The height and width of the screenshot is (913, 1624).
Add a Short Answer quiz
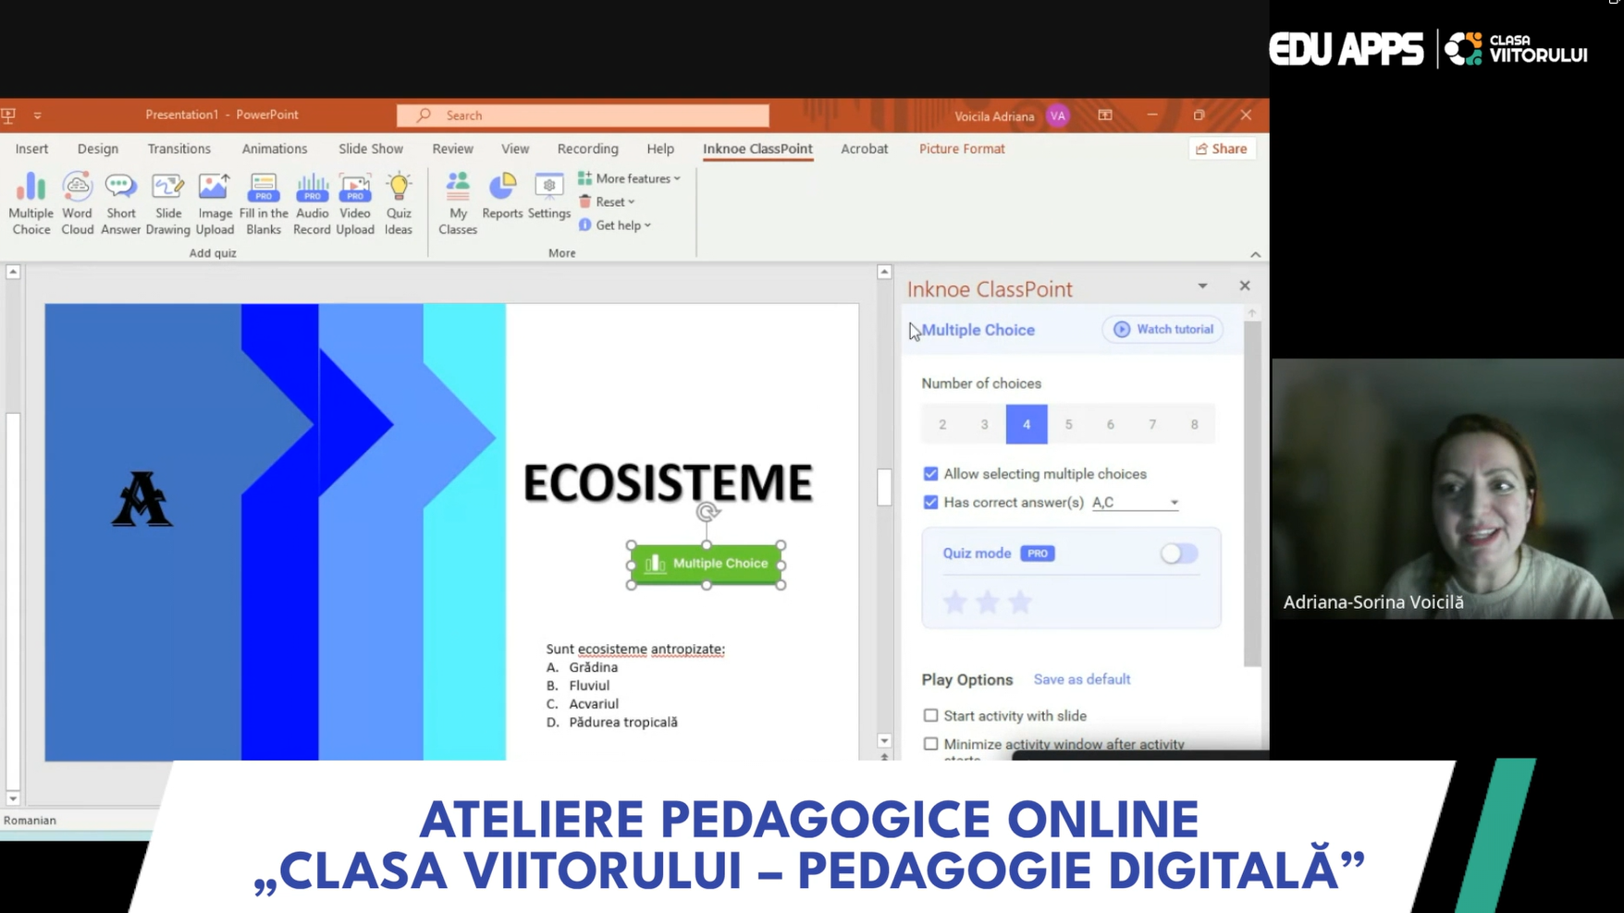120,204
